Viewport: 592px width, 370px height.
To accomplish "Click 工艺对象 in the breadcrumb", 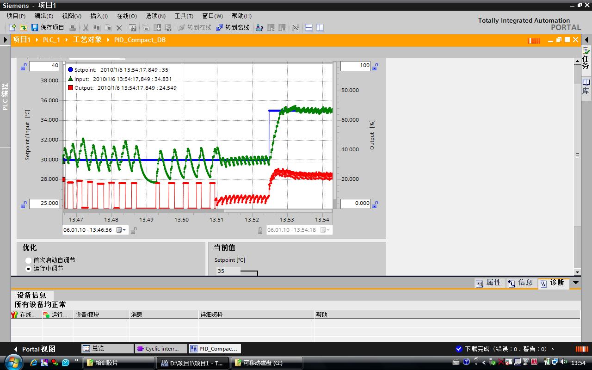I will pos(87,40).
